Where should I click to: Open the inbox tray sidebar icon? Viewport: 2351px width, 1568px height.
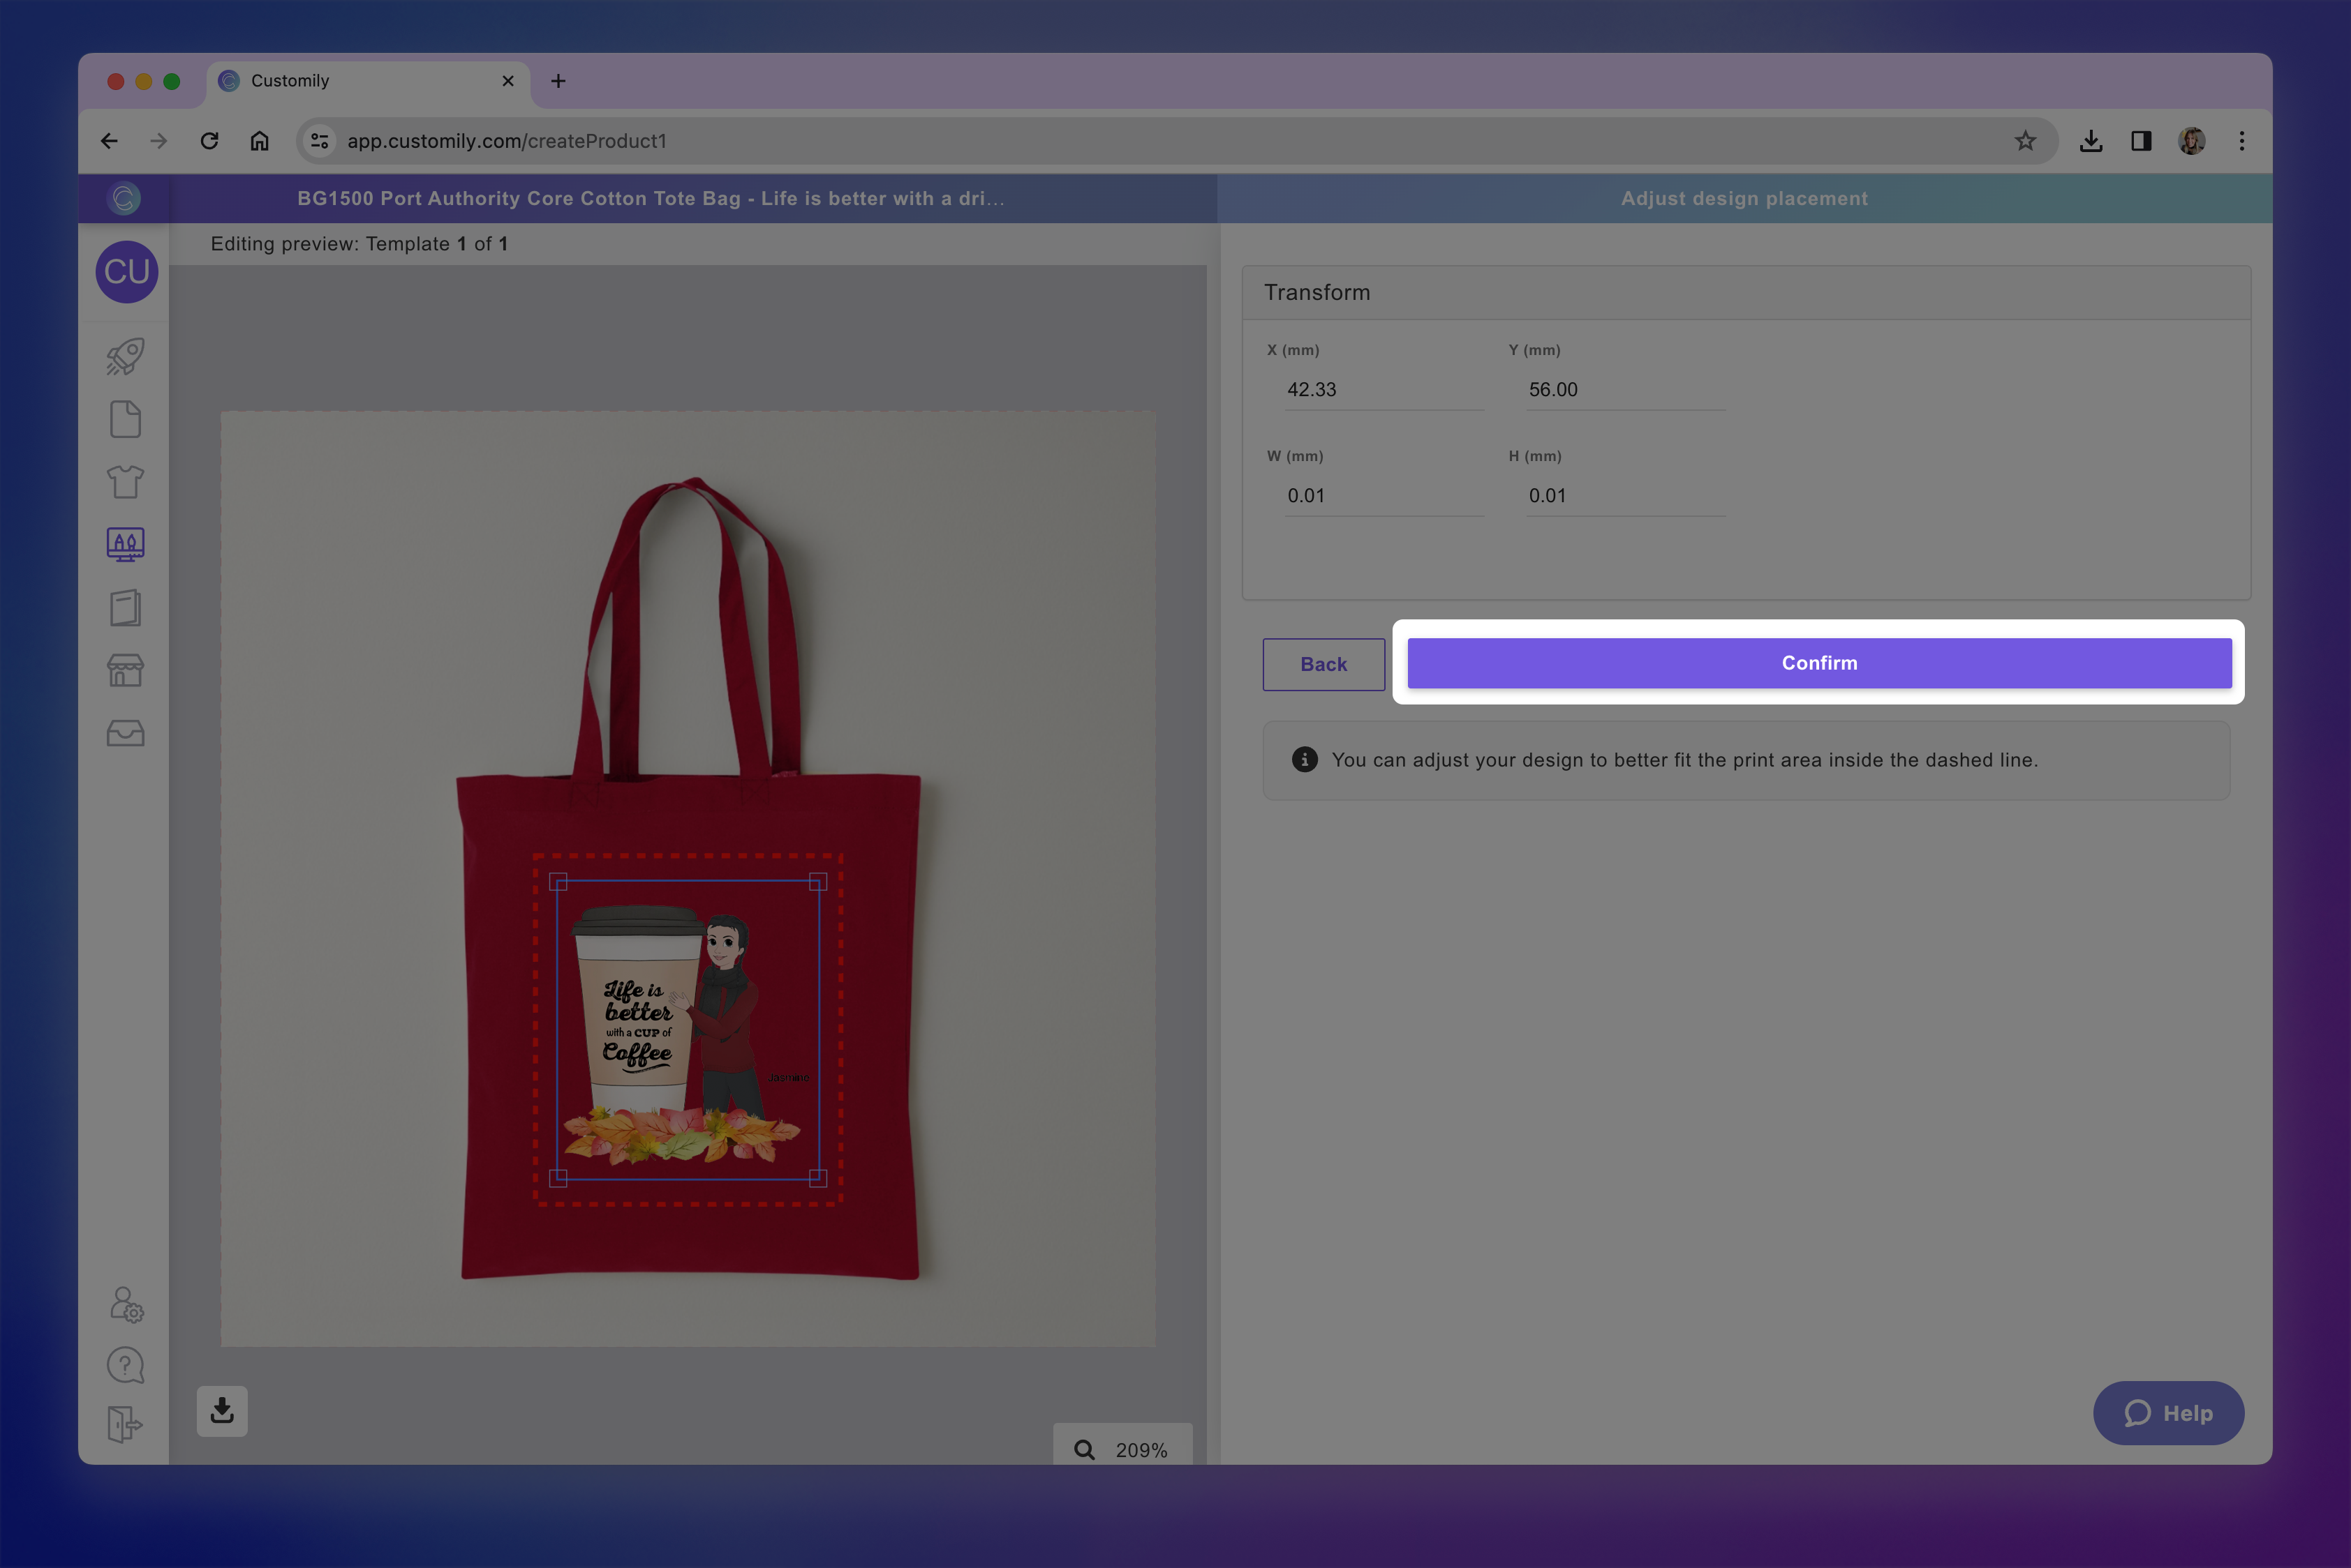tap(125, 734)
